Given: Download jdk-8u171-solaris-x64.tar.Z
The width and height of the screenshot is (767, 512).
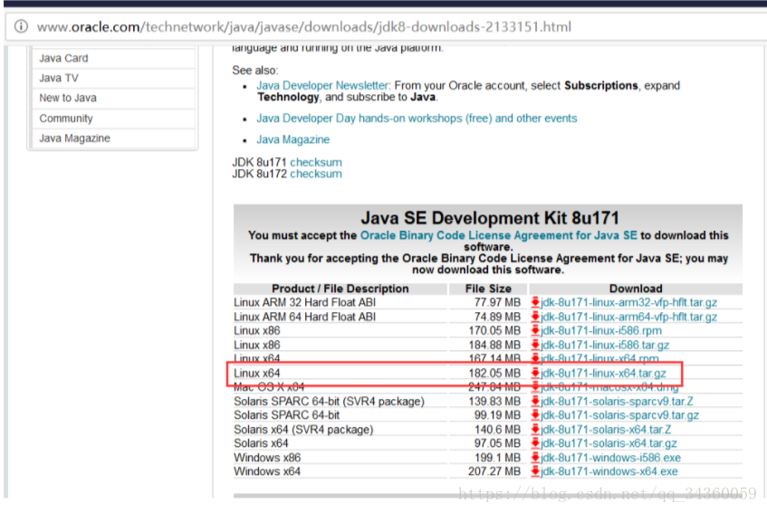Looking at the screenshot, I should 606,430.
